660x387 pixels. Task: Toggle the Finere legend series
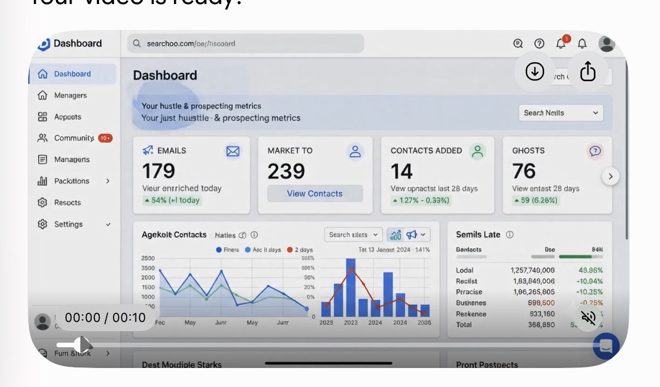227,250
